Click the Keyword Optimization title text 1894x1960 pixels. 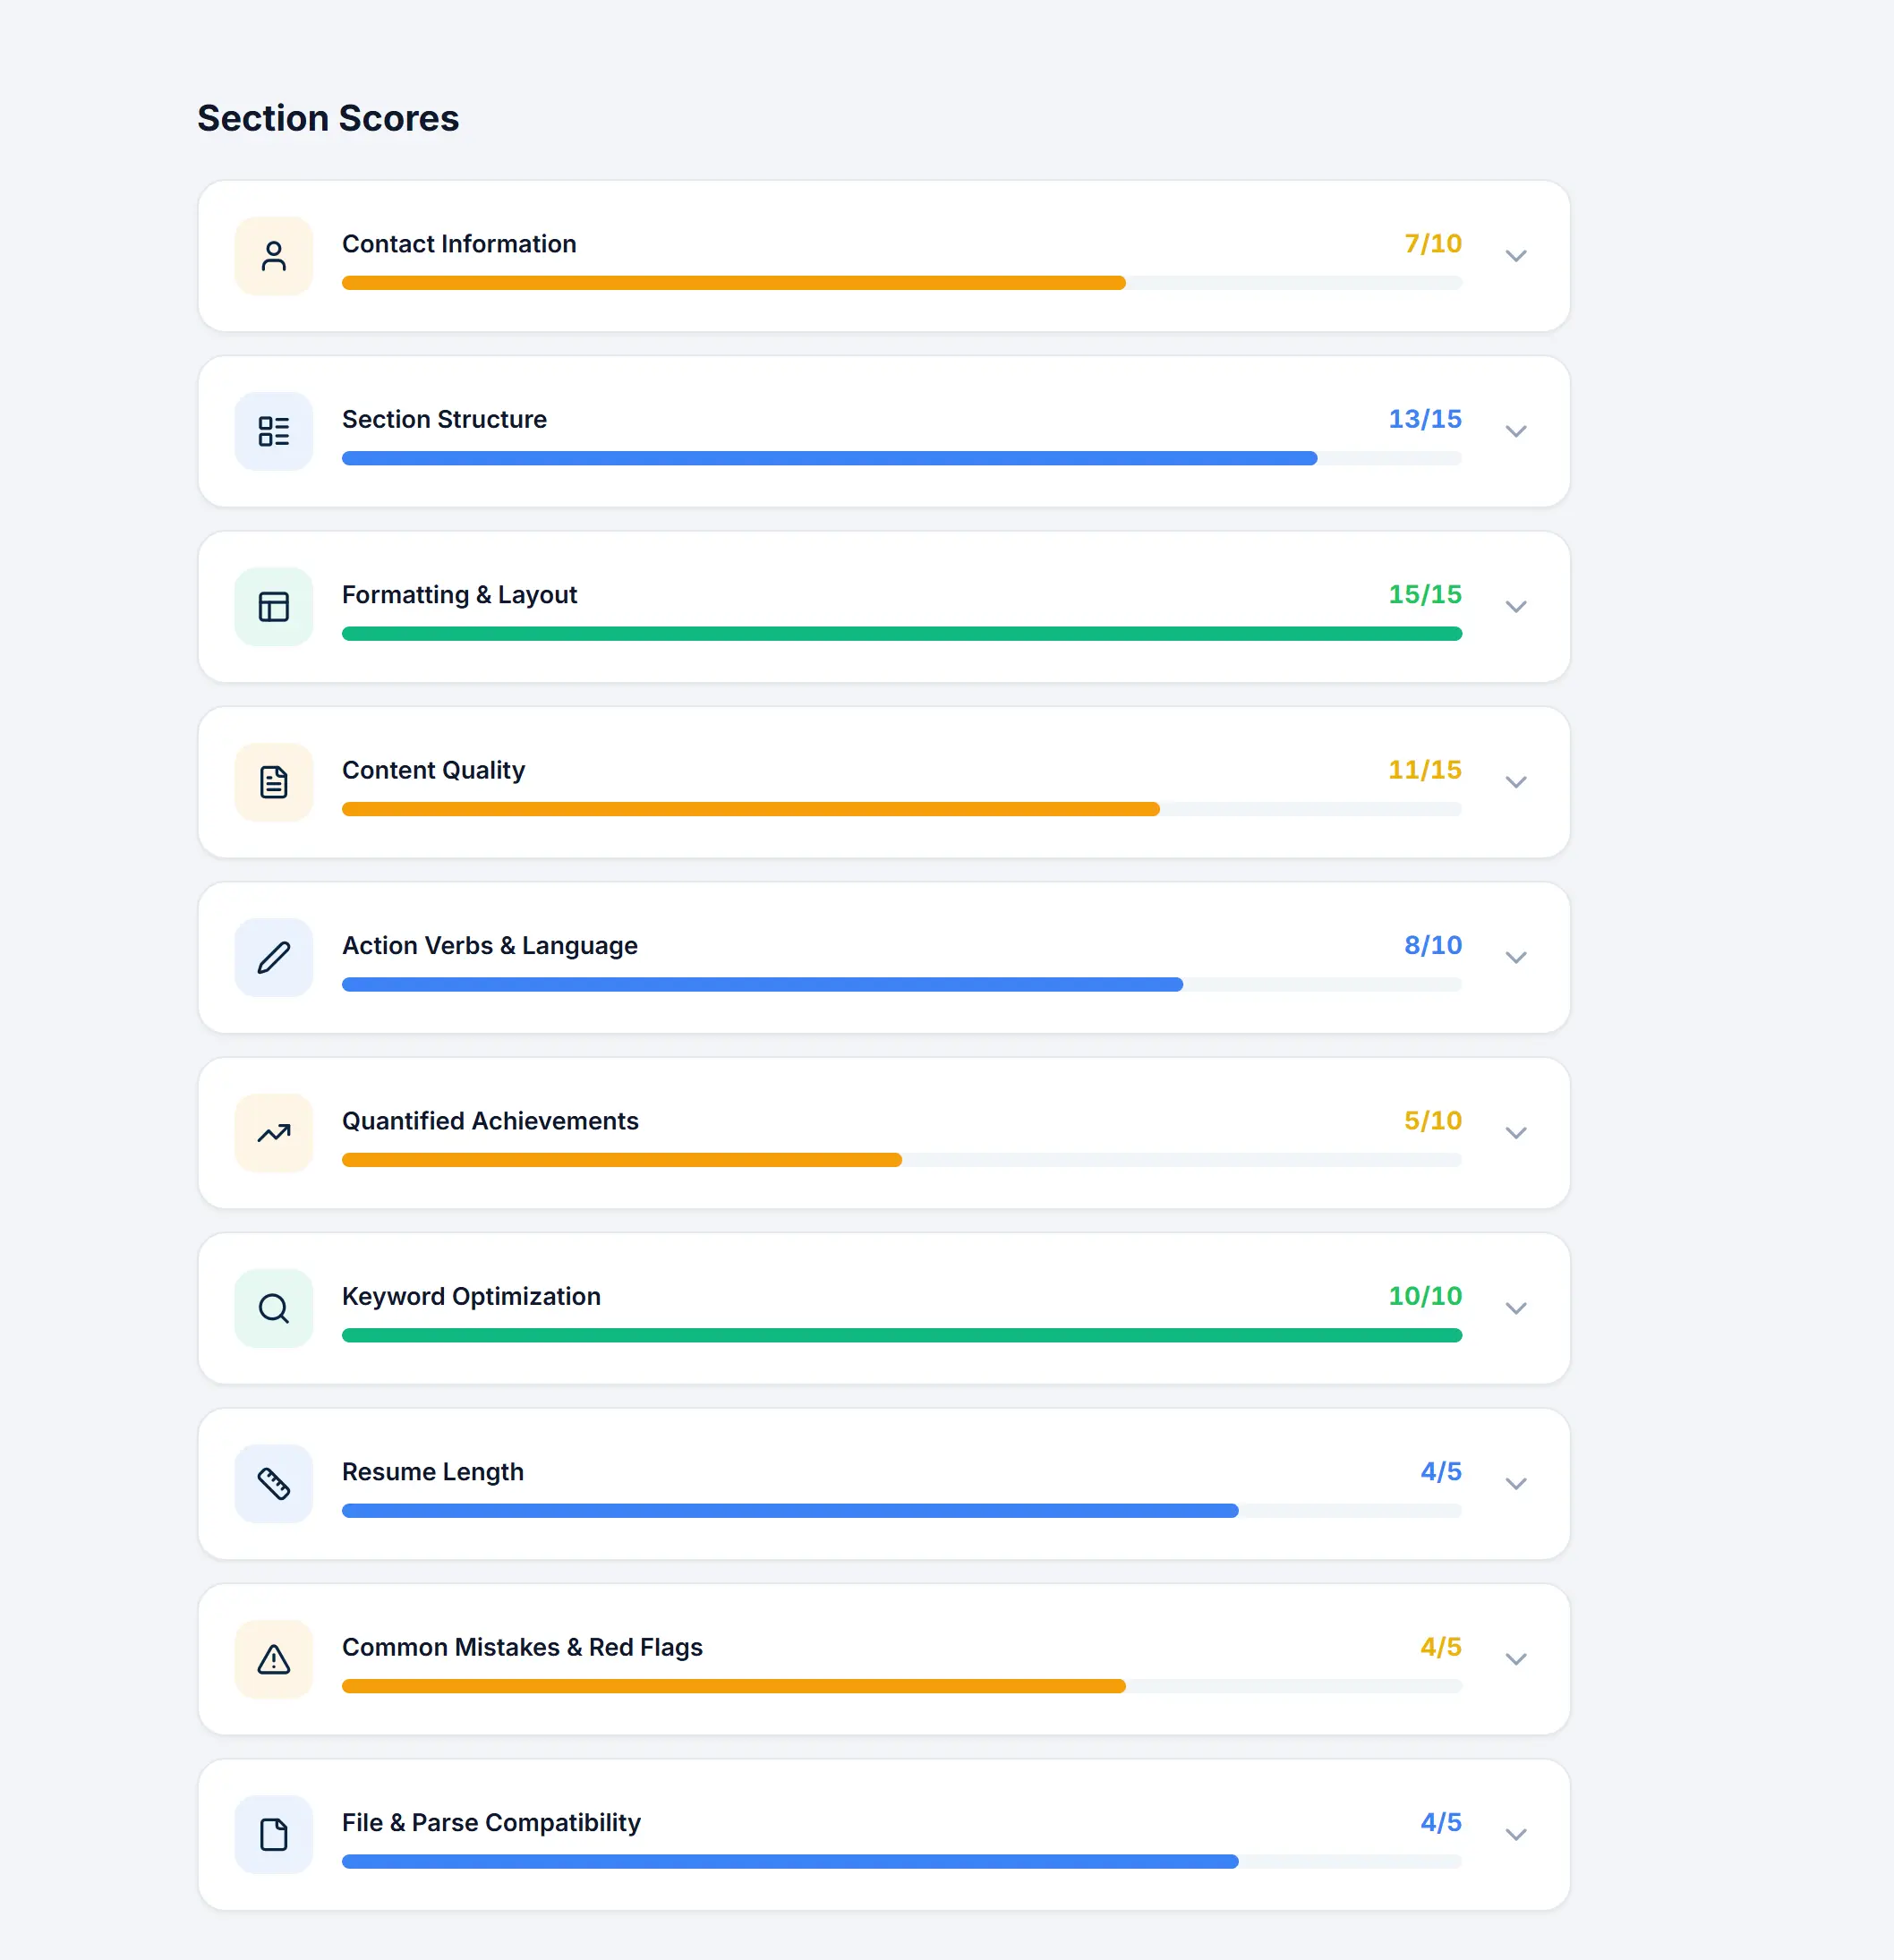coord(471,1297)
